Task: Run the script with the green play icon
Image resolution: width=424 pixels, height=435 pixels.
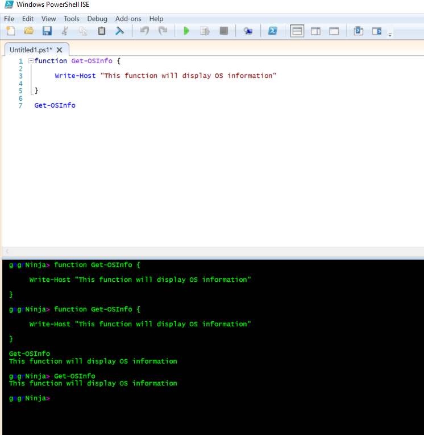Action: coord(186,31)
